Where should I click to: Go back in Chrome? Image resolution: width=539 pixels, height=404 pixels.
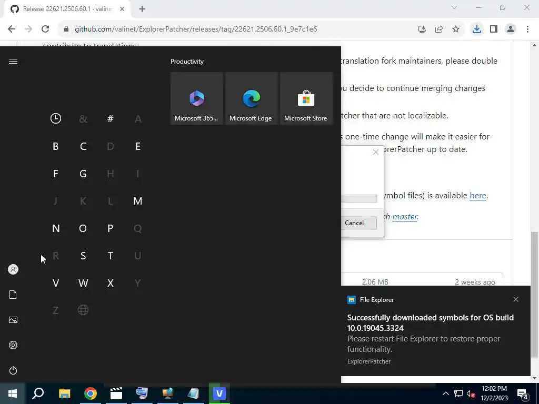[x=12, y=29]
